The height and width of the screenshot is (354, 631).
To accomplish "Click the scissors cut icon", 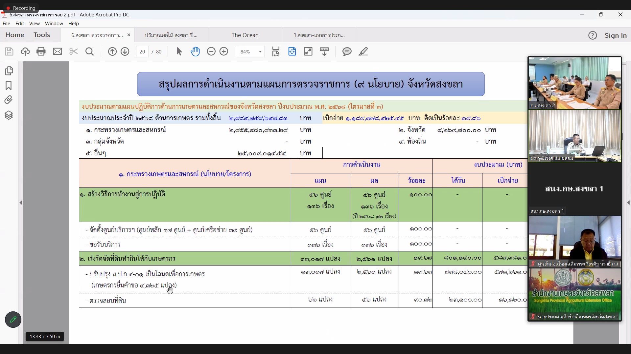I will tap(74, 51).
